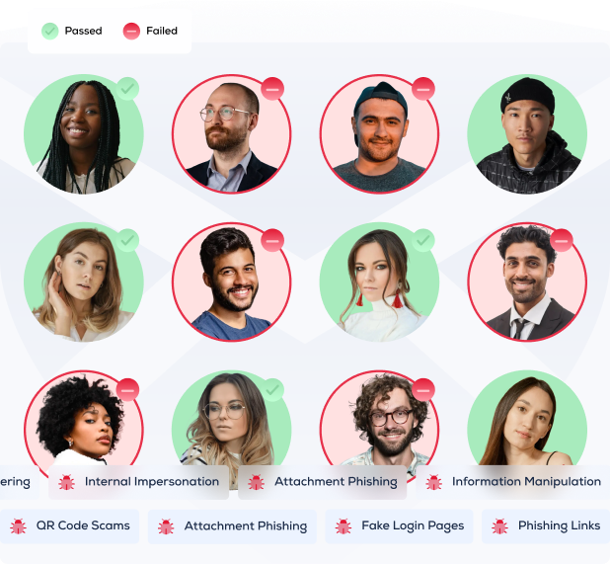Click the failed badge on man in suit and tie
The width and height of the screenshot is (610, 564).
[x=561, y=241]
